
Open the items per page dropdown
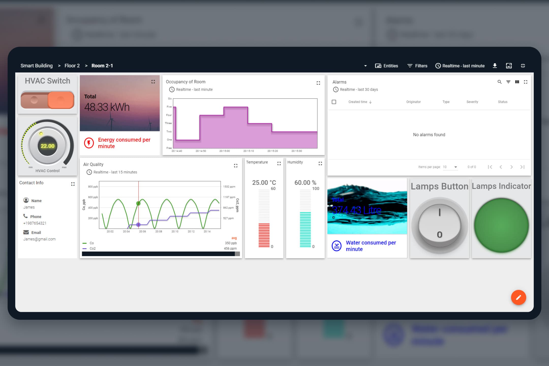pyautogui.click(x=450, y=167)
